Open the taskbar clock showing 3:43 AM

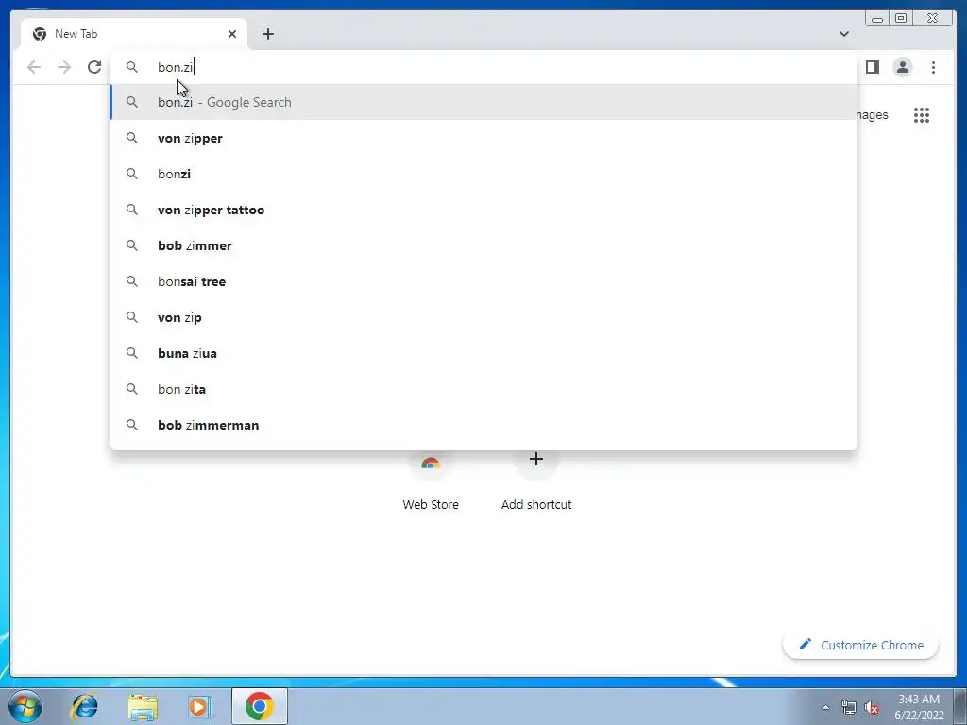[919, 707]
